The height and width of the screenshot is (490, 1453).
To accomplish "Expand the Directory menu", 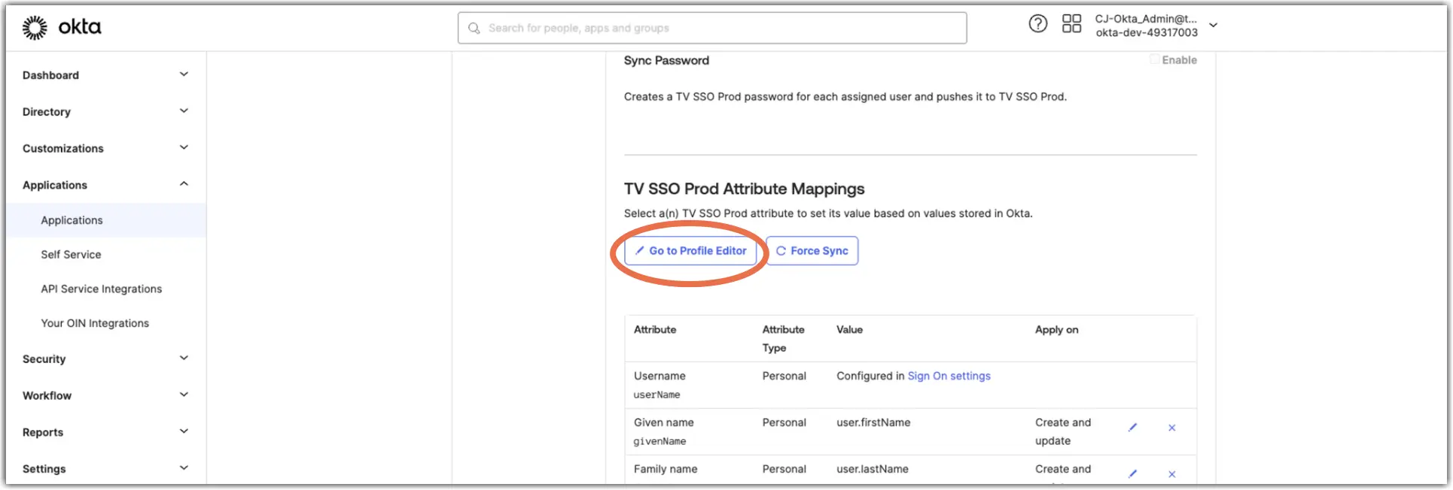I will (x=105, y=112).
